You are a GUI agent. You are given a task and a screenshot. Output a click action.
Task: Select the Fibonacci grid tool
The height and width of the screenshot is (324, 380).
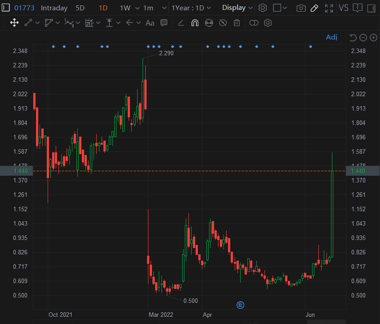tap(89, 23)
